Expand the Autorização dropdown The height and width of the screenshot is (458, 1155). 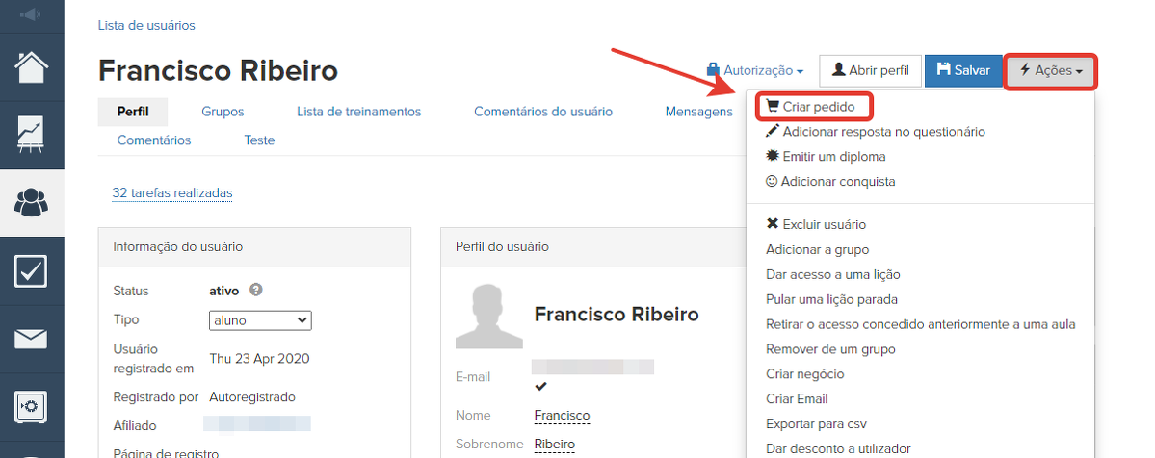tap(755, 70)
